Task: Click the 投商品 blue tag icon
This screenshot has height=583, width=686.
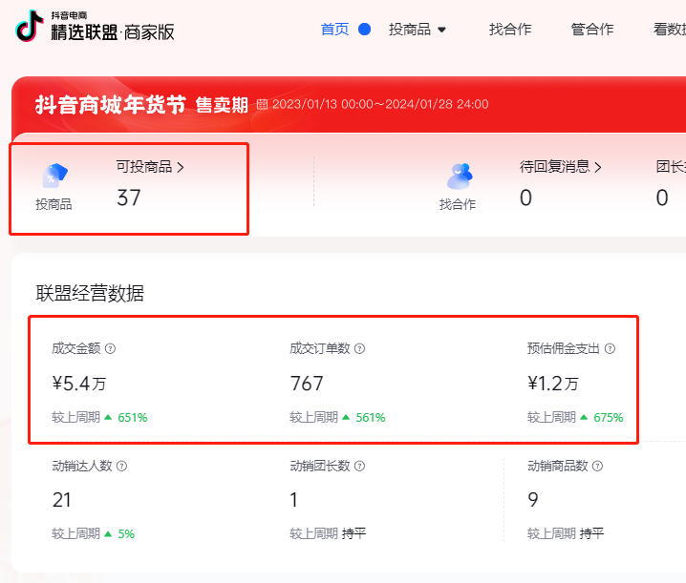Action: pyautogui.click(x=54, y=177)
